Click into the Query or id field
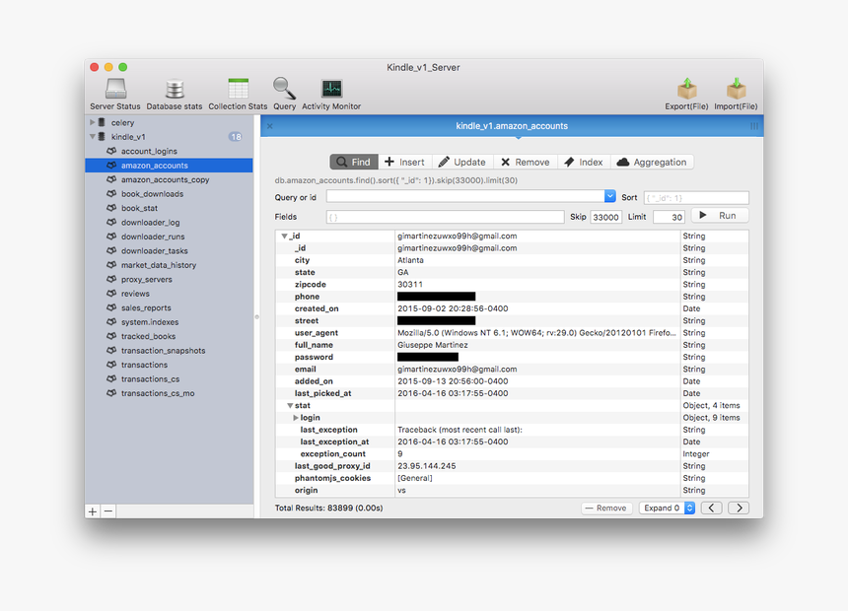Screen dimensions: 848x611 (465, 196)
